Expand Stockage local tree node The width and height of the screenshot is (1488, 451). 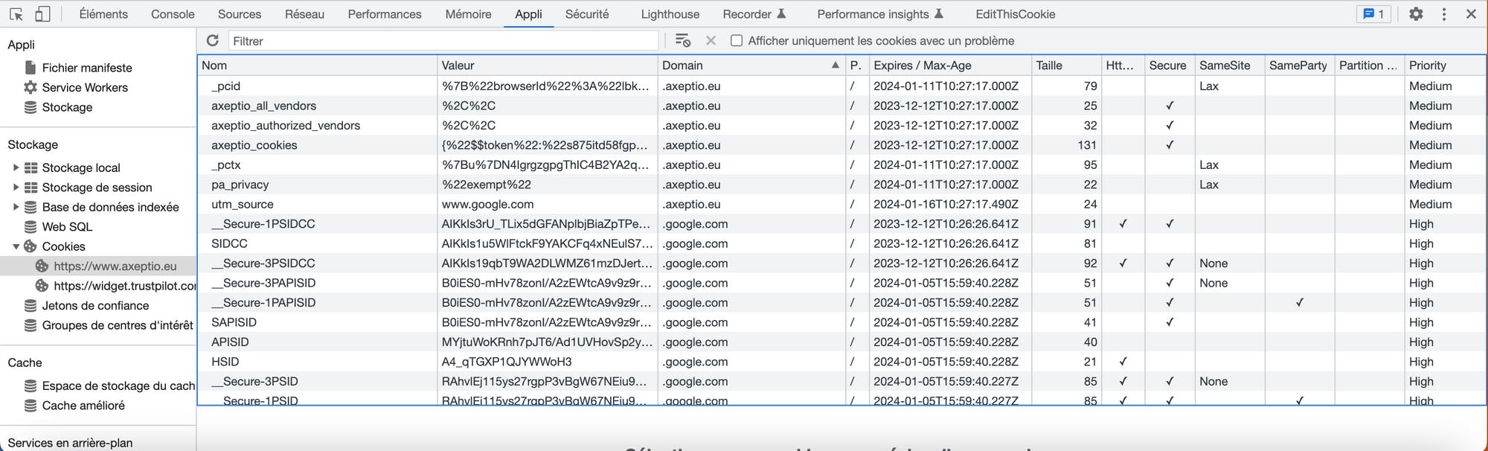tap(16, 167)
